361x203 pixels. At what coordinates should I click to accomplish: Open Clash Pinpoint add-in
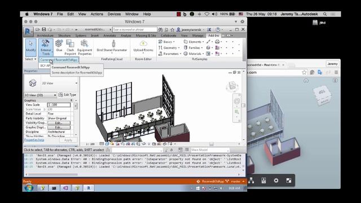point(70,47)
